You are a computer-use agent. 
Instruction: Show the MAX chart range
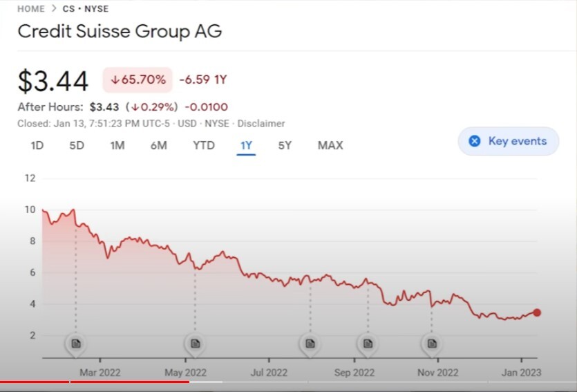pos(330,145)
